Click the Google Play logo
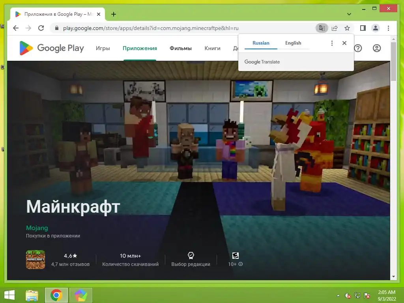This screenshot has height=303, width=404. tap(52, 48)
